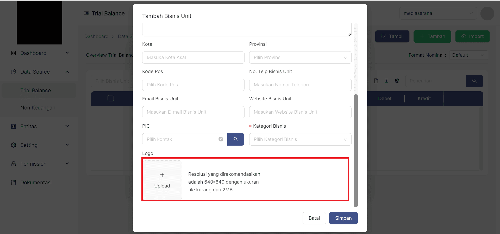Screen dimensions: 500x234
Task: Open the Format Nominal Default dropdown
Action: (468, 55)
